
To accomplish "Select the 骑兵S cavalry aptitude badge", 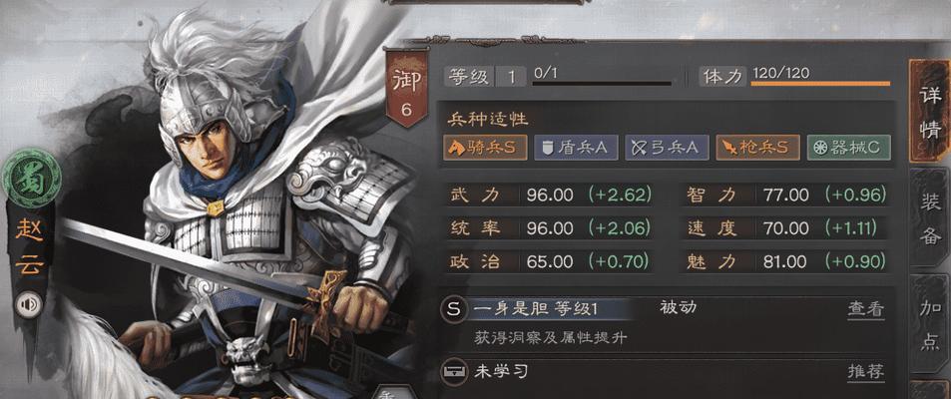I will point(485,148).
